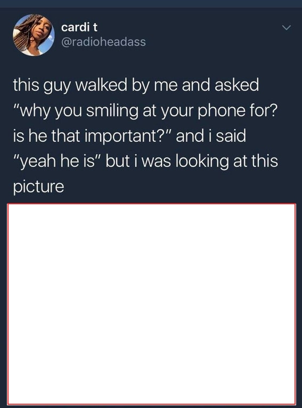Click the words "but i was looking at this"

(192, 161)
